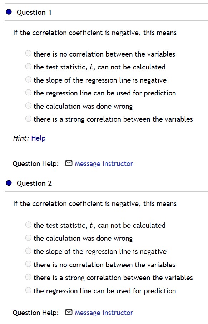The width and height of the screenshot is (208, 324).
Task: Choose 'the regression line can be used for prediction' in Question 2
Action: pos(28,290)
